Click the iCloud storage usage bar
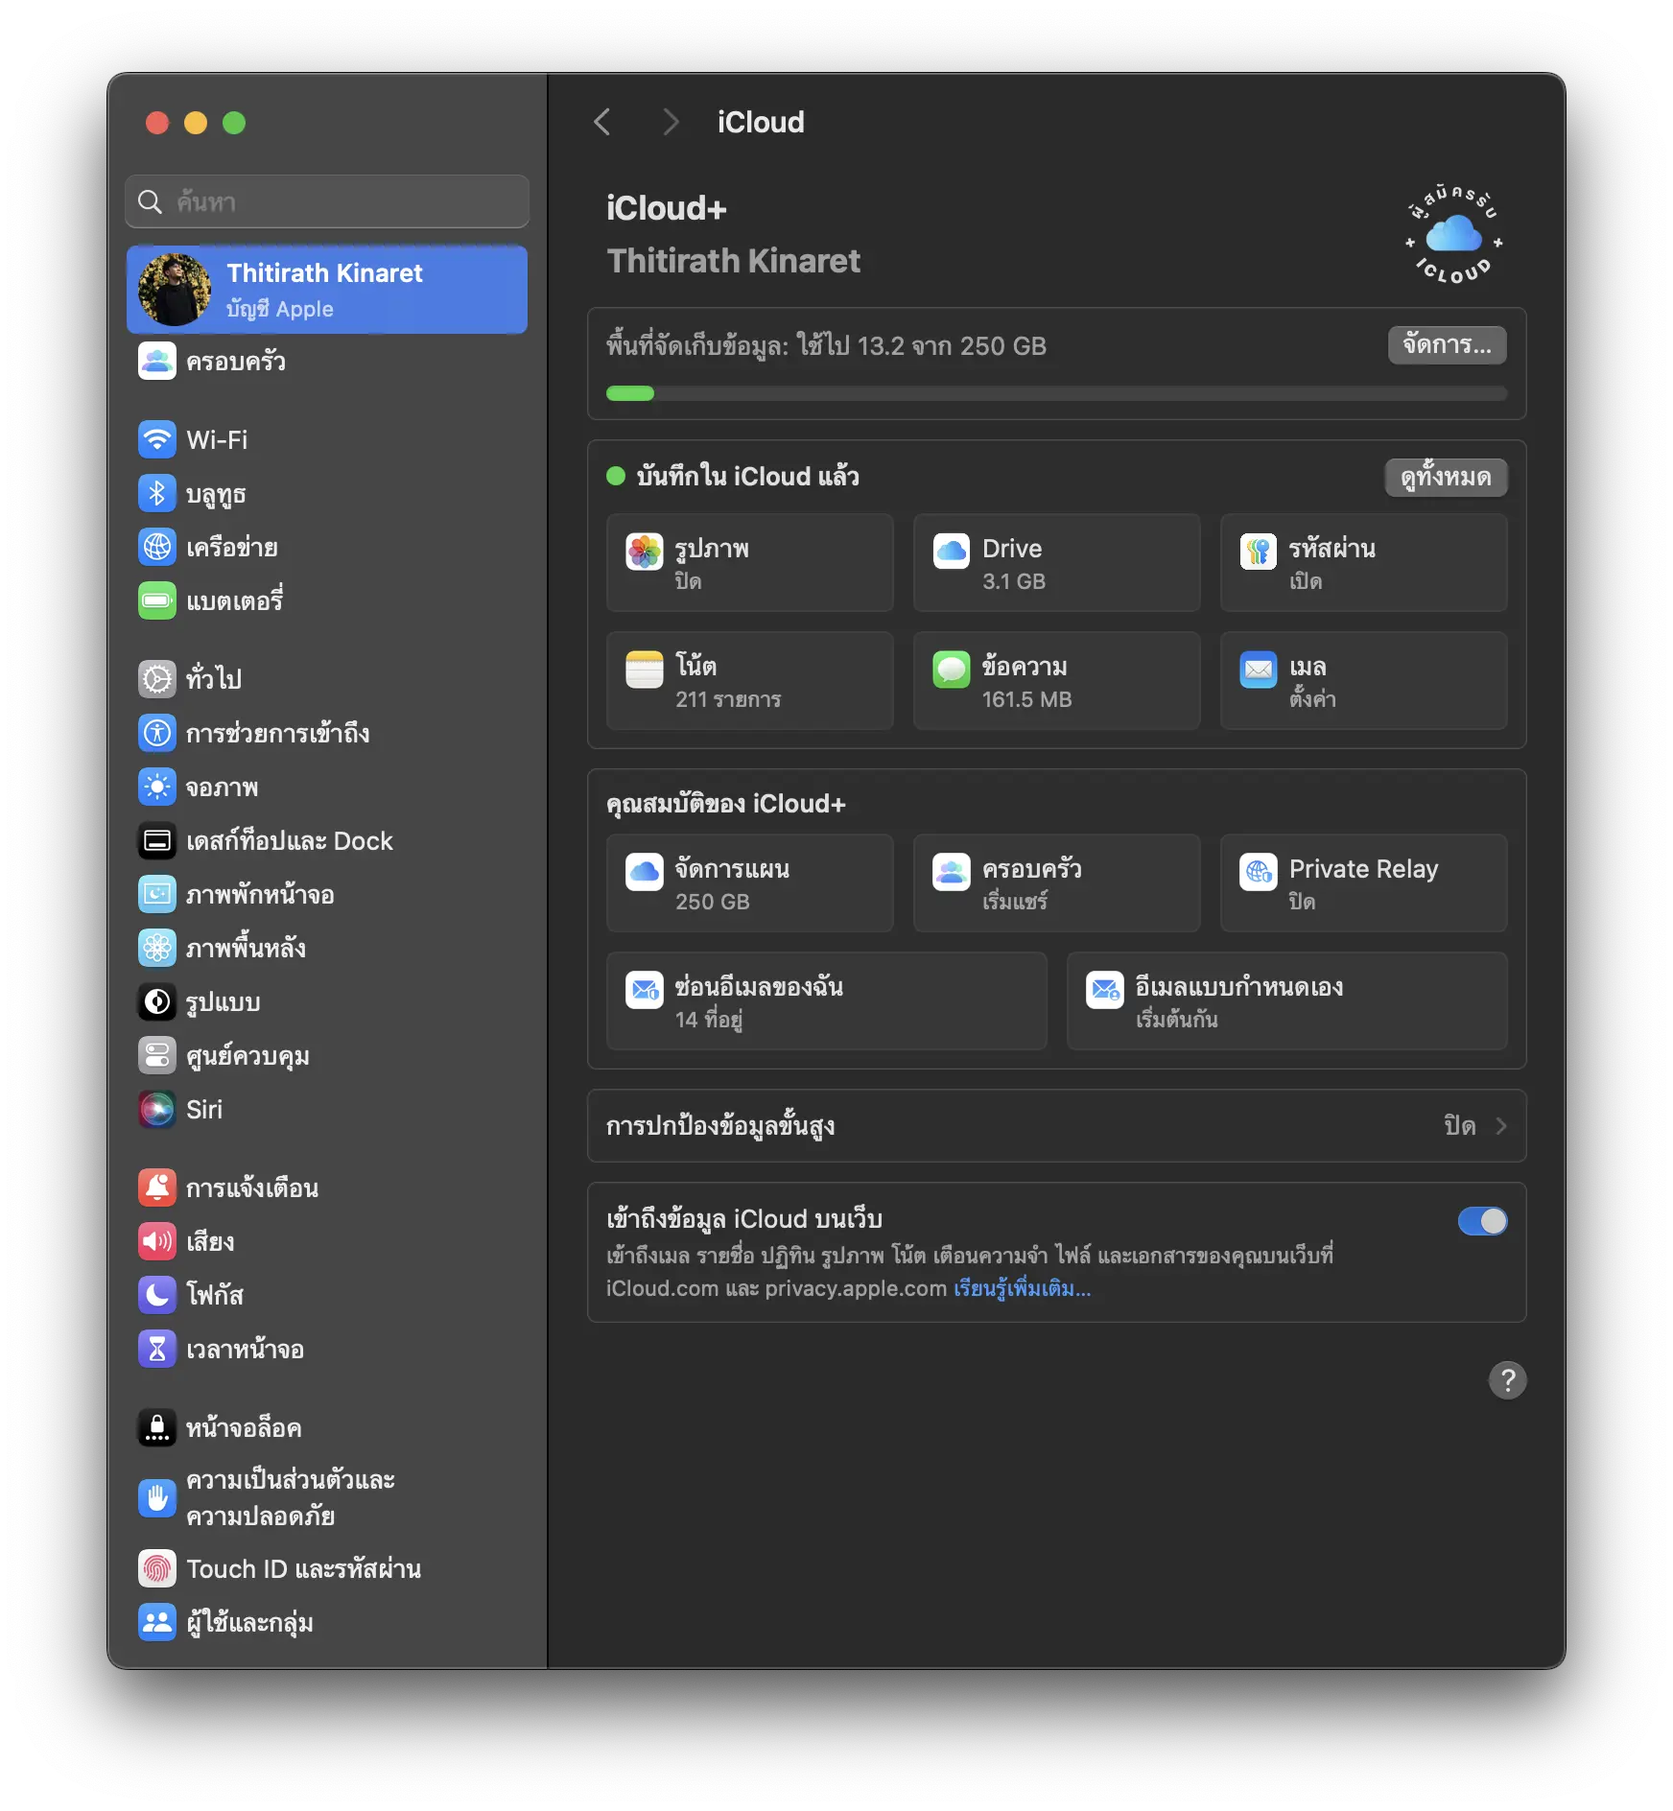Viewport: 1673px width, 1811px height. tap(1055, 393)
